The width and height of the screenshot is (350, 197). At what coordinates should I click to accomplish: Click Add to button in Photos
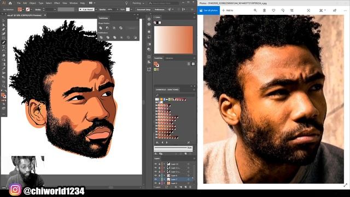[x=227, y=10]
